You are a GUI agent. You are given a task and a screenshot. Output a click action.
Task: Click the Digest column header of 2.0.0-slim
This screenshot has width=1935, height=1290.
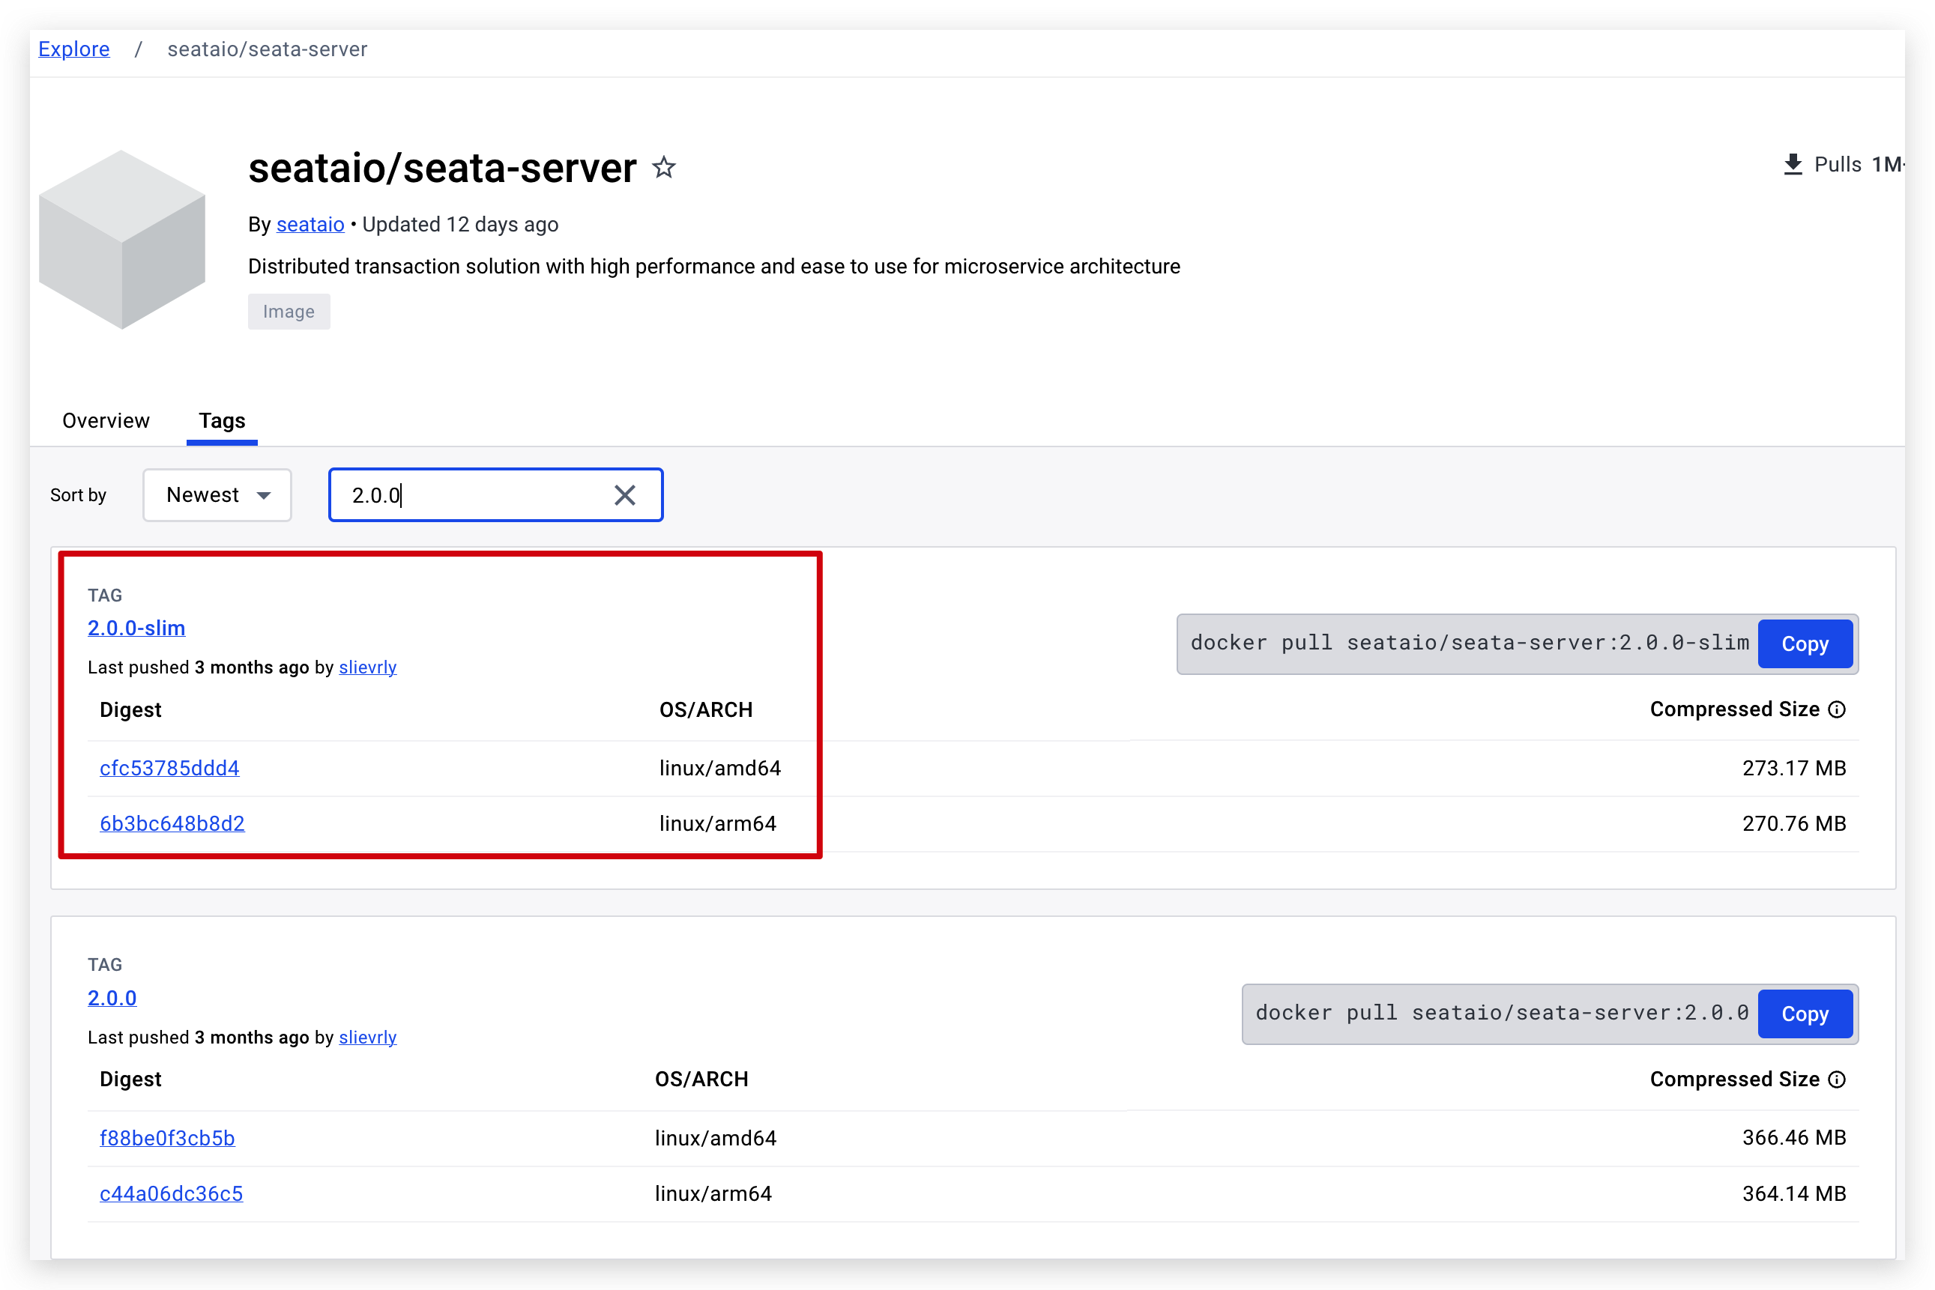pyautogui.click(x=130, y=710)
